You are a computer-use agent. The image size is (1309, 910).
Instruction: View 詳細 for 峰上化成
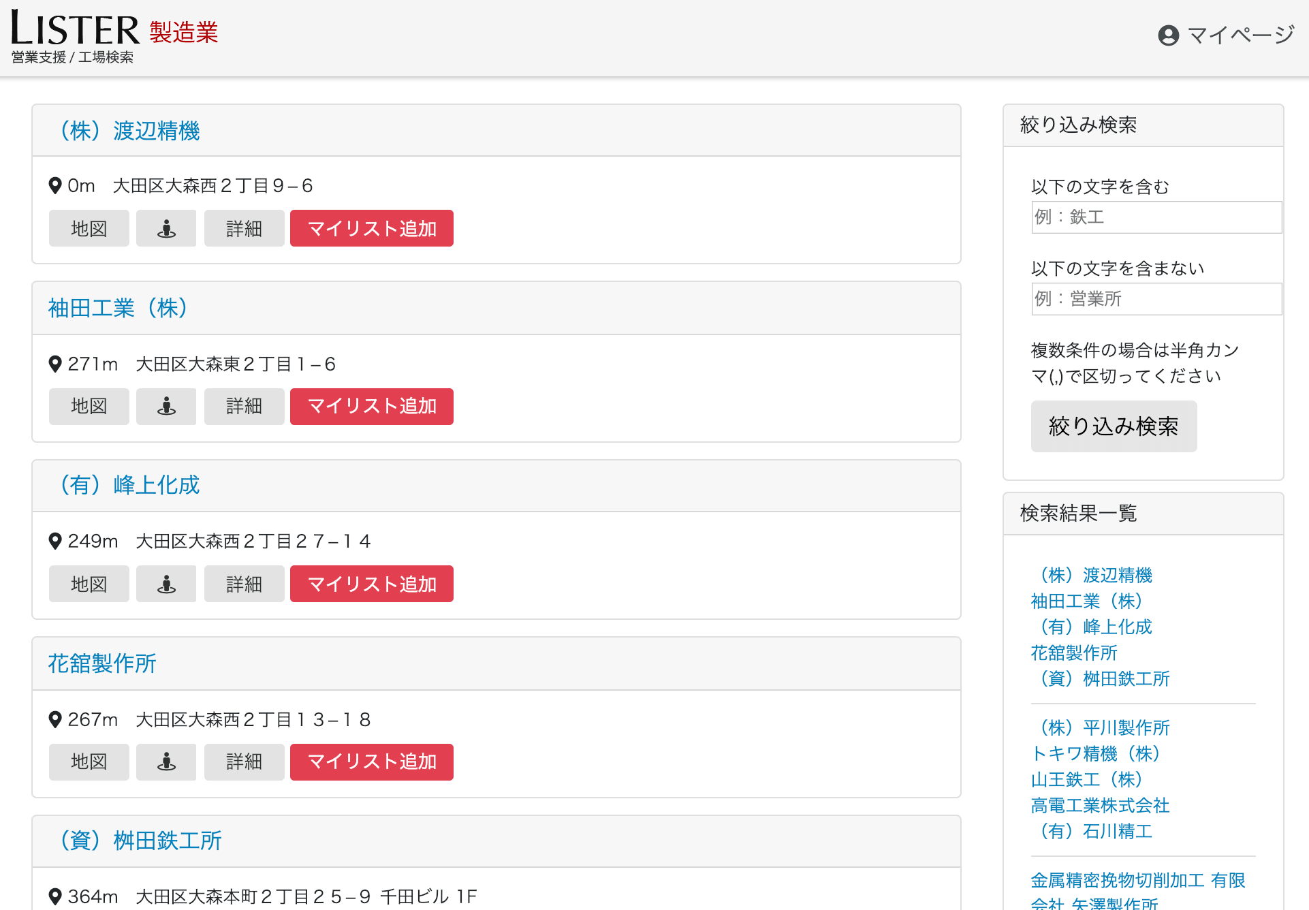click(245, 584)
